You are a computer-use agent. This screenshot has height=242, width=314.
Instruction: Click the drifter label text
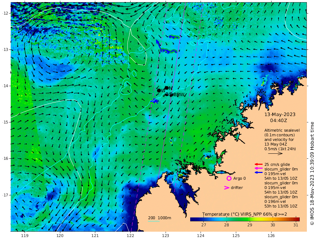[x=237, y=188]
